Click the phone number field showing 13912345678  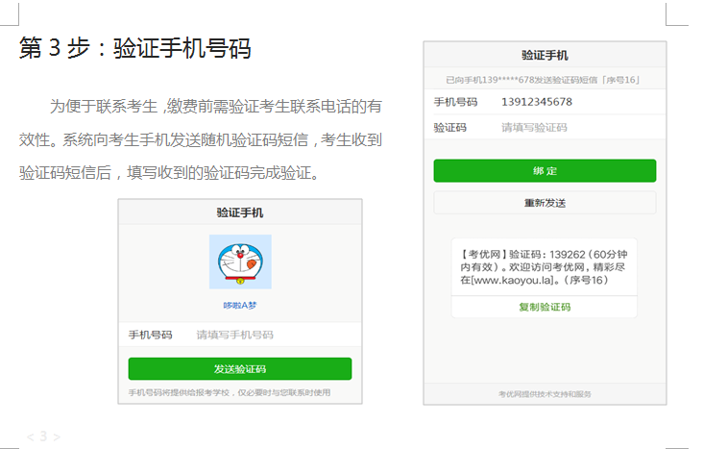tap(537, 102)
